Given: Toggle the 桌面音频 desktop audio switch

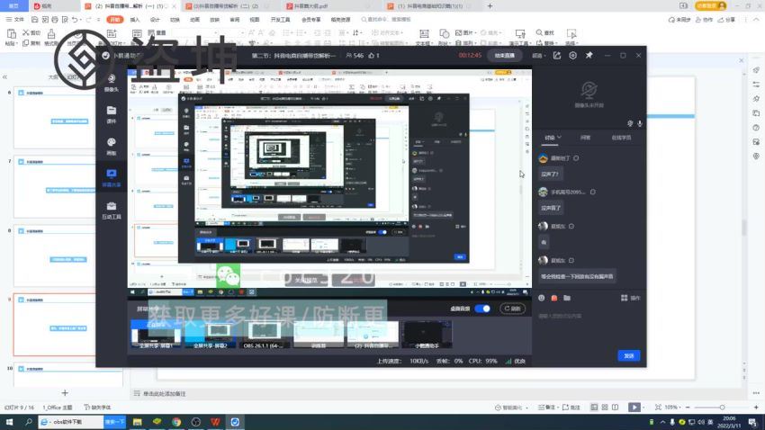Looking at the screenshot, I should [x=482, y=309].
